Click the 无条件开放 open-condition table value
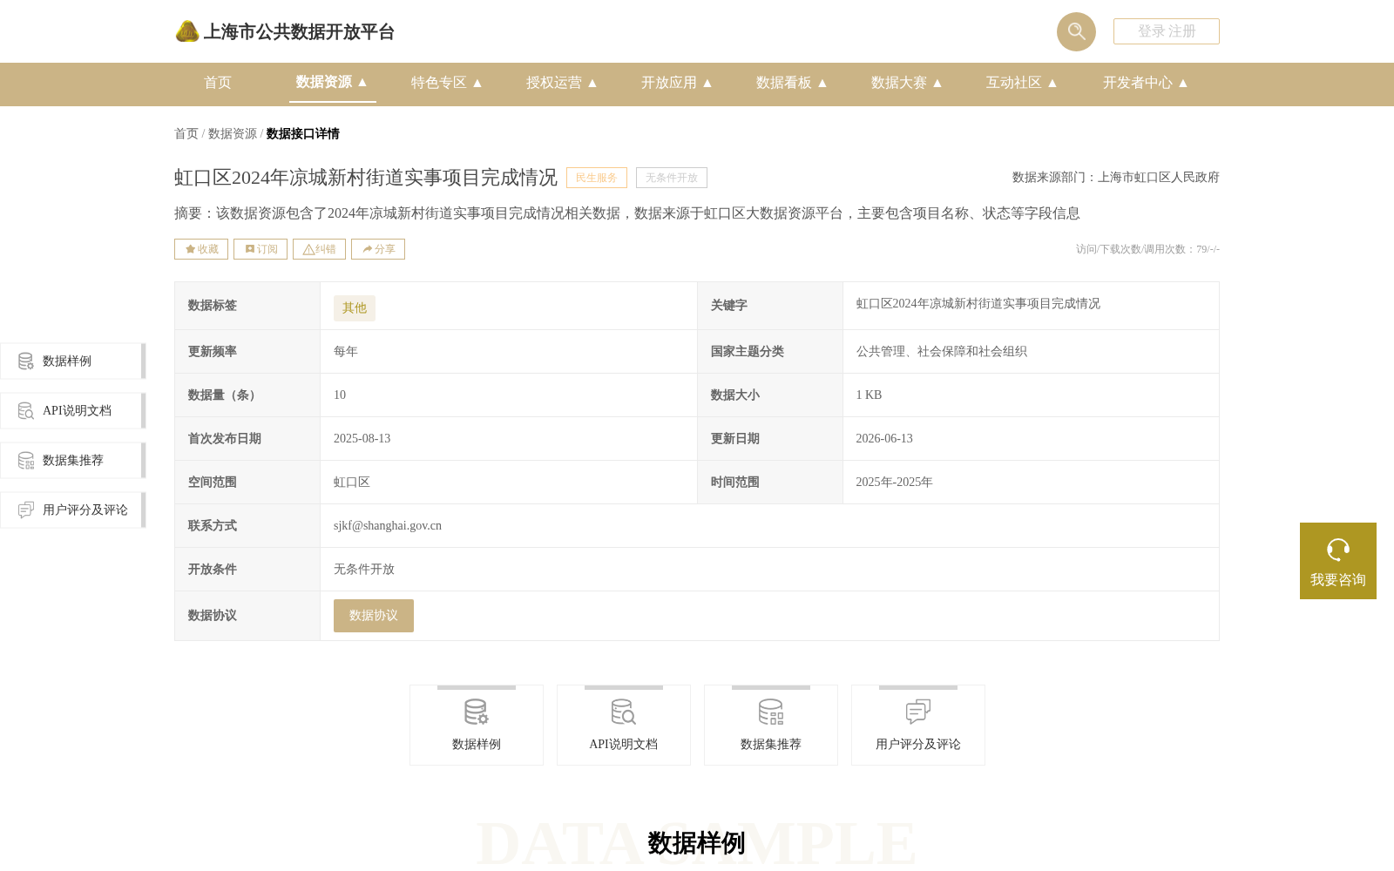Viewport: 1394px width, 871px height. [x=364, y=570]
